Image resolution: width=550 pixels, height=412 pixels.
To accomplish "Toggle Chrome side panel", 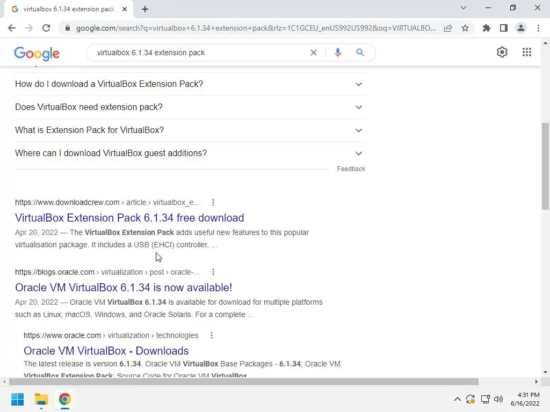I will pyautogui.click(x=504, y=28).
